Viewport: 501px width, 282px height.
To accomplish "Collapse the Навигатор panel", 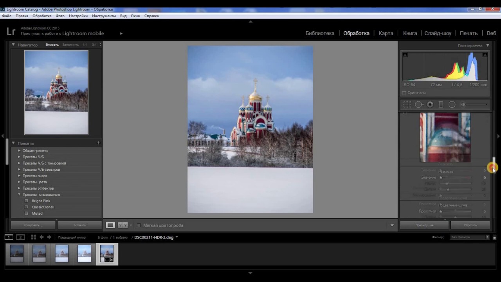I will tap(13, 45).
